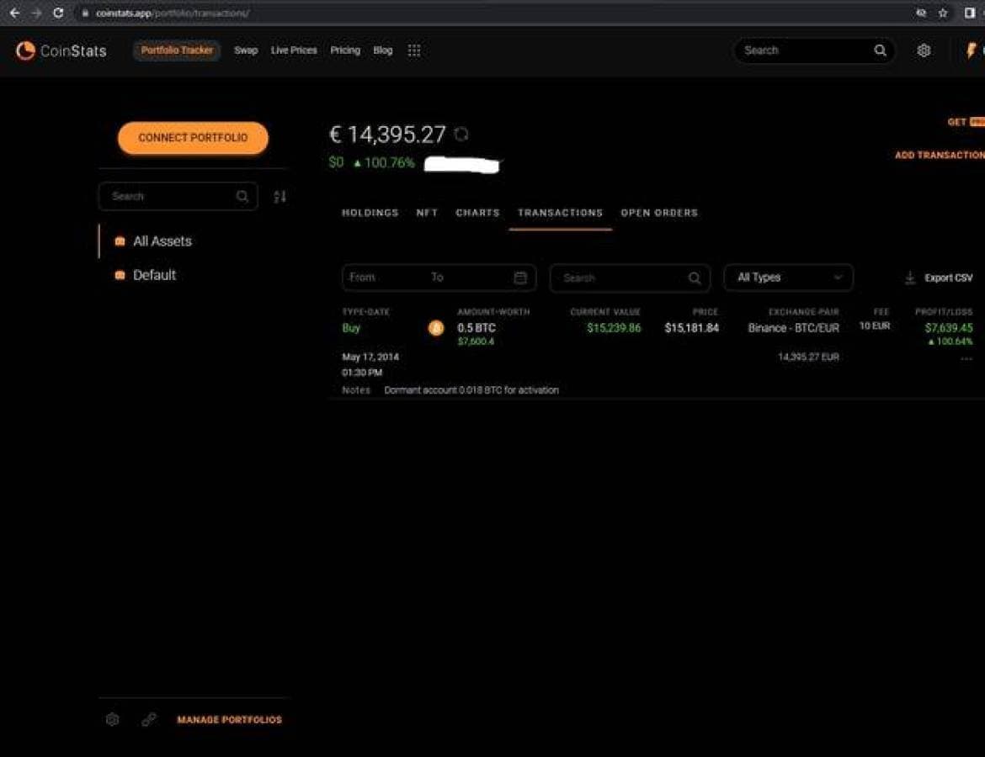Reload the page using browser refresh button

point(58,13)
